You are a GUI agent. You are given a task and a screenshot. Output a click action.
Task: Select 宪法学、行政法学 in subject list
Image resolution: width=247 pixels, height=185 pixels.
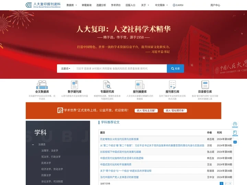[51, 157]
